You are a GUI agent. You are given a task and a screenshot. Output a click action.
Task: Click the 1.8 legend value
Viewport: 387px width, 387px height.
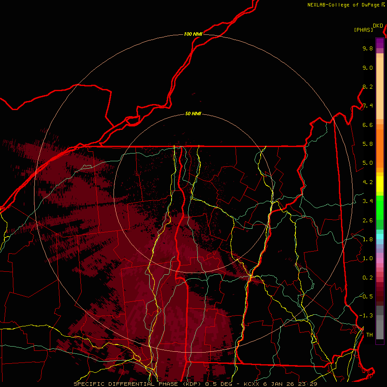368,240
